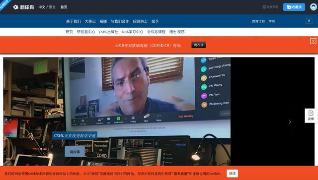Switch to 原文 original text view
This screenshot has height=180, width=318.
(x=52, y=7)
